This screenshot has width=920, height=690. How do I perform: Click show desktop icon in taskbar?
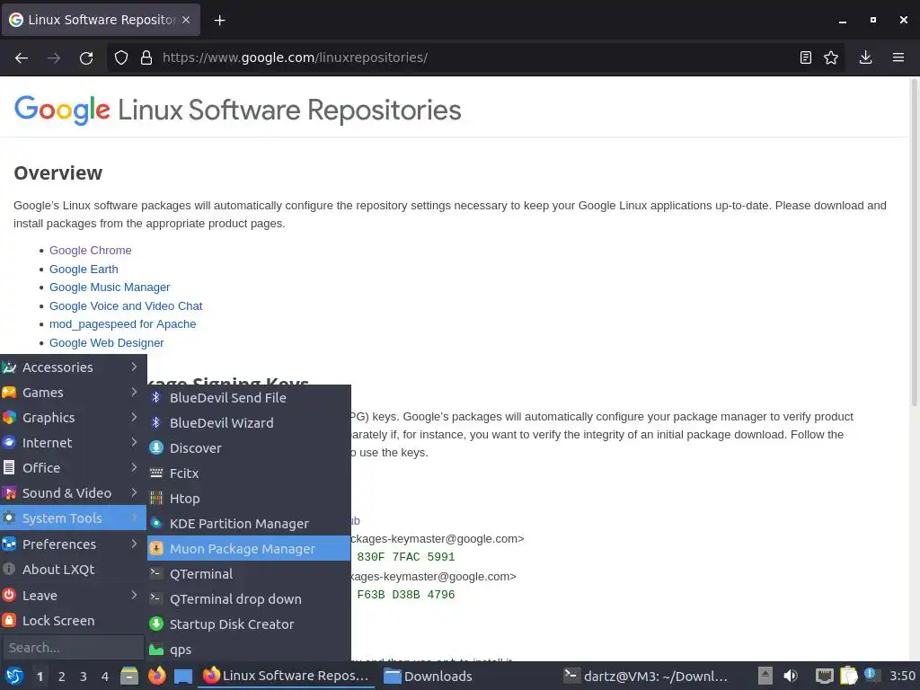[x=183, y=676]
